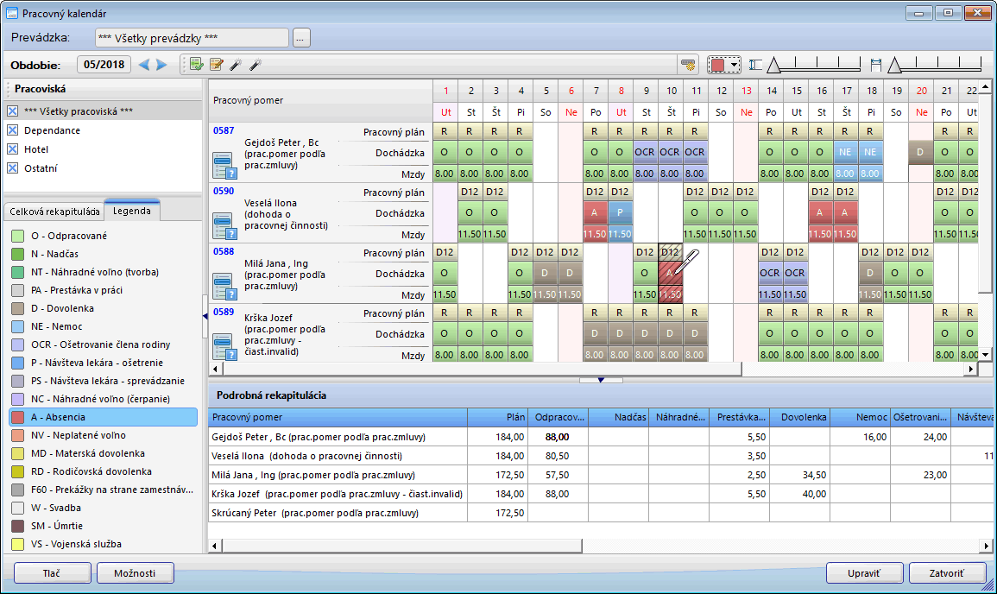Click the checklist with pencil toolbar icon

coord(216,65)
